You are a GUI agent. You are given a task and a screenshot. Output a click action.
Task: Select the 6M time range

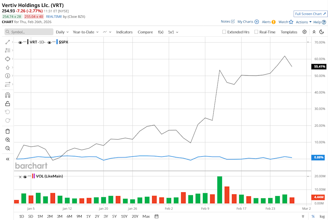click(69, 216)
